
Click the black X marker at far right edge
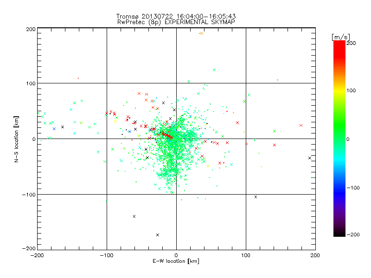(x=310, y=158)
